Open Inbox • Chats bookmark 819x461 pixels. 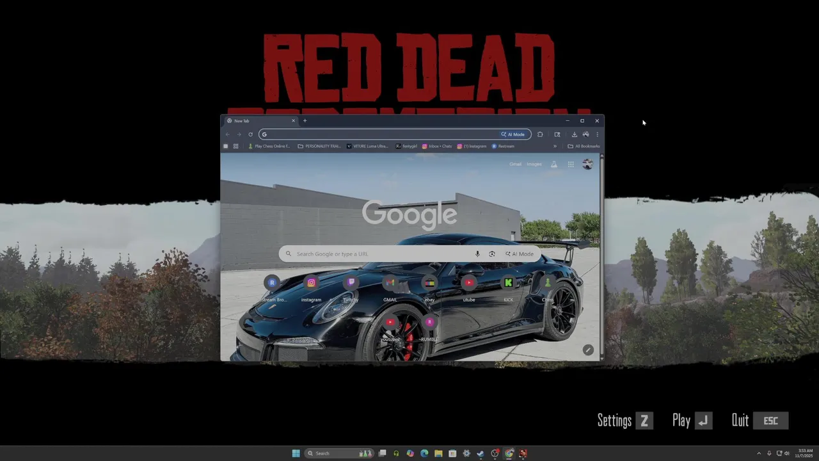click(437, 146)
